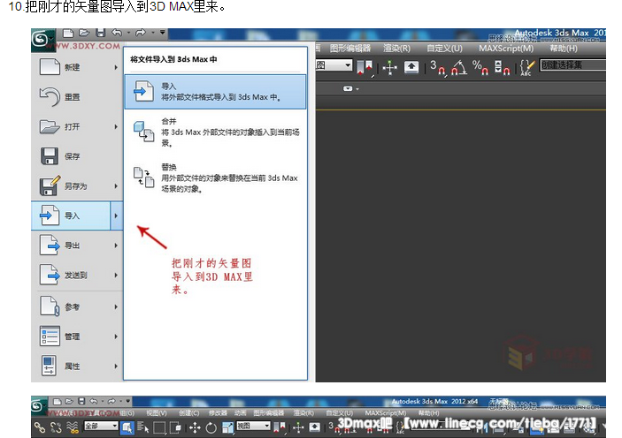Click New Scene icon in lower quick access bar
Viewport: 622px width, 438px height.
(58, 402)
